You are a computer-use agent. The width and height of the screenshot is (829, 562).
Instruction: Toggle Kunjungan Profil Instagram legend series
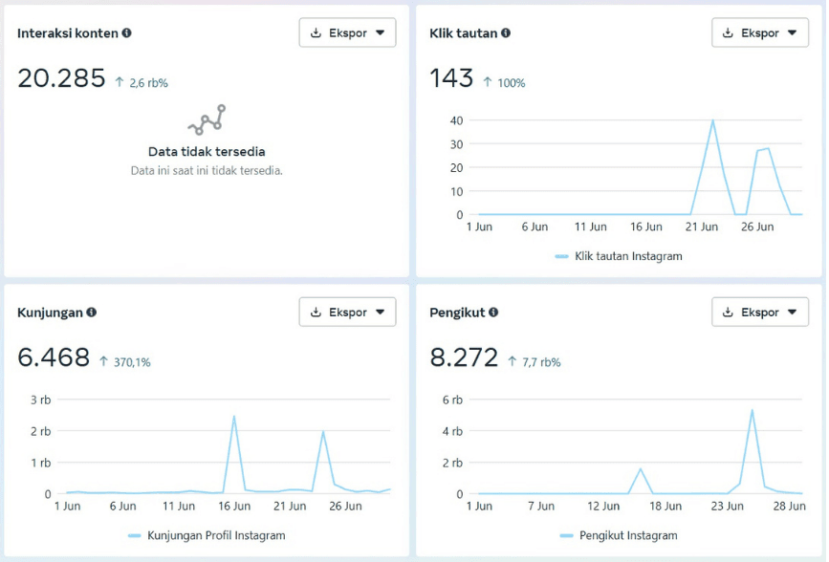pyautogui.click(x=207, y=535)
